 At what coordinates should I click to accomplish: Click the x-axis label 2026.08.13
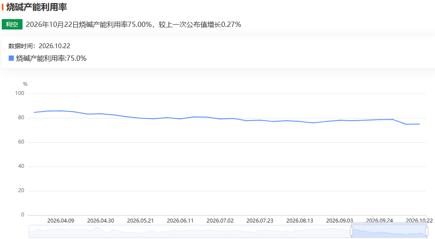300,221
